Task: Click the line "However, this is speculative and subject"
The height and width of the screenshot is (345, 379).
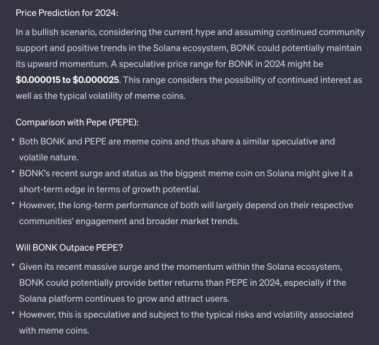Action: [186, 314]
